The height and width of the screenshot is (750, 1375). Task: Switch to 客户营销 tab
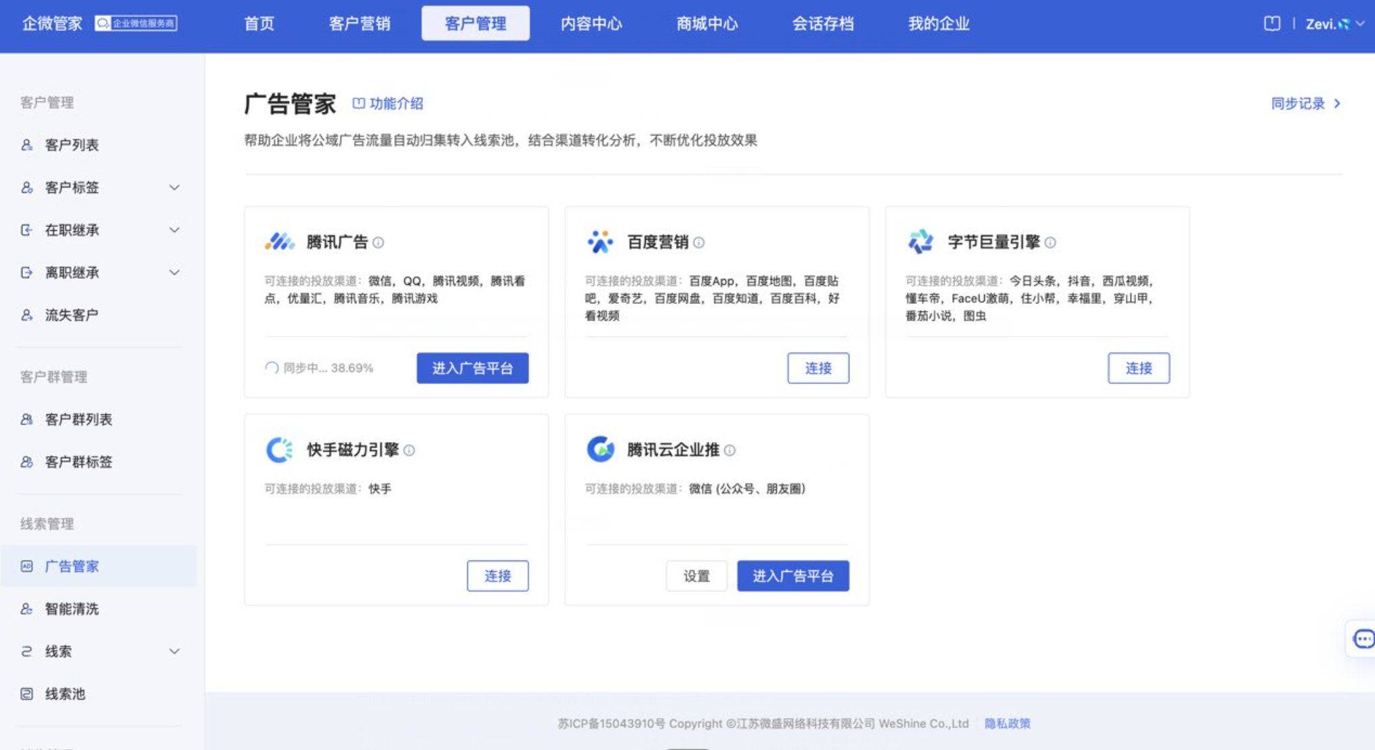click(359, 24)
